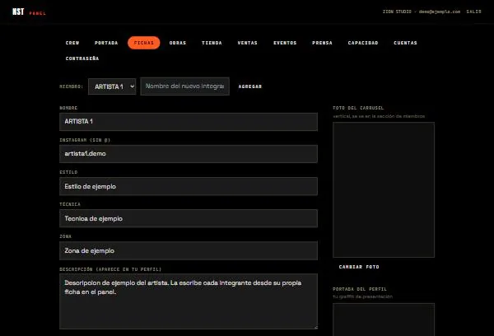Screen dimensions: 494x336
Task: Click the Salir logout link
Action: [x=474, y=12]
